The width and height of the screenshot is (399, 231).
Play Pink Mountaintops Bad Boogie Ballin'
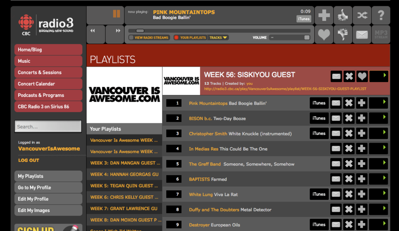(378, 103)
